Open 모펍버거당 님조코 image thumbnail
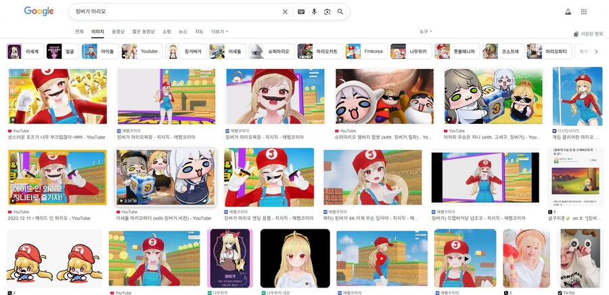Viewport: 609px width, 295px height. 485,177
